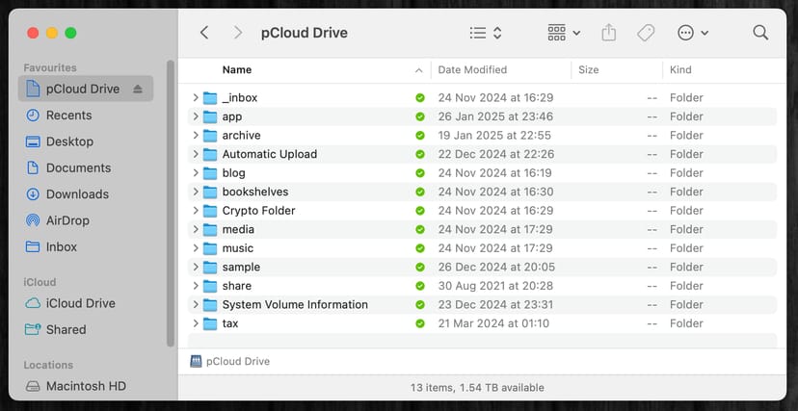The image size is (798, 411).
Task: Expand the archive folder disclosure arrow
Action: tap(195, 136)
